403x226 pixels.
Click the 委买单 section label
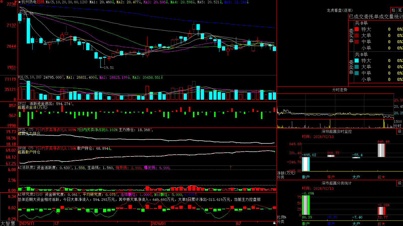[x=351, y=36]
